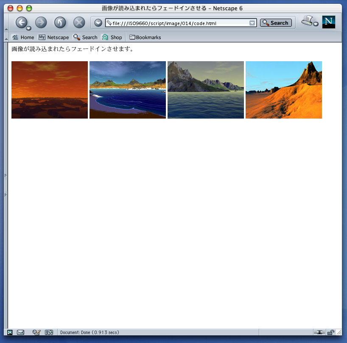Click the grey mountain lake thumbnail
This screenshot has width=347, height=343.
point(206,90)
